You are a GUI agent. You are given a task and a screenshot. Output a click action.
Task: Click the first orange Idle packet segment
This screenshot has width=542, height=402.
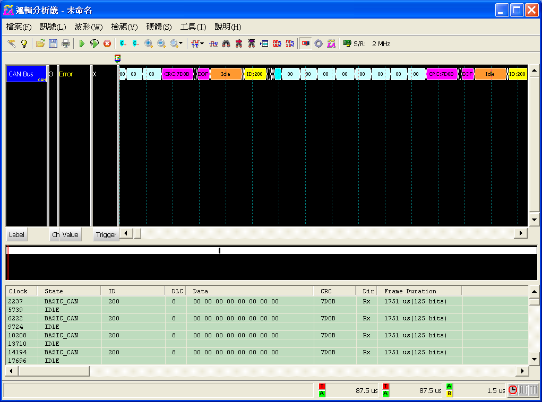226,74
